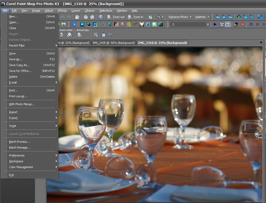Click the image information (i) icon
This screenshot has width=266, height=203.
click(x=101, y=17)
